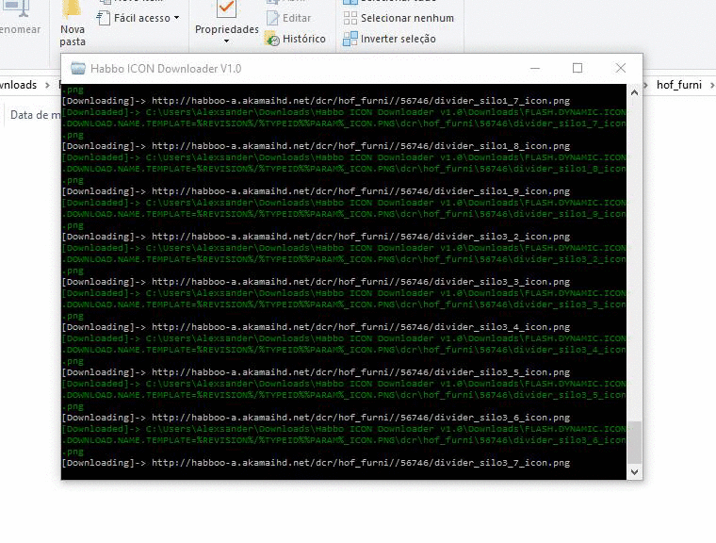The height and width of the screenshot is (543, 716).
Task: Click the Downloads breadcrumb segment
Action: 18,85
